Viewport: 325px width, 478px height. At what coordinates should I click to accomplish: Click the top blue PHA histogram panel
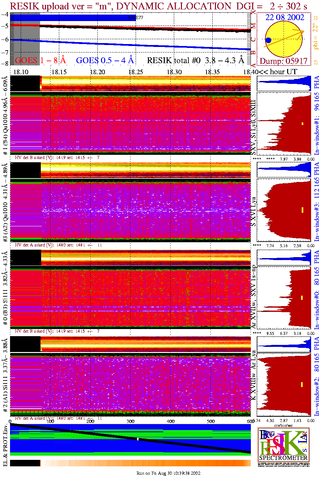pos(284,83)
